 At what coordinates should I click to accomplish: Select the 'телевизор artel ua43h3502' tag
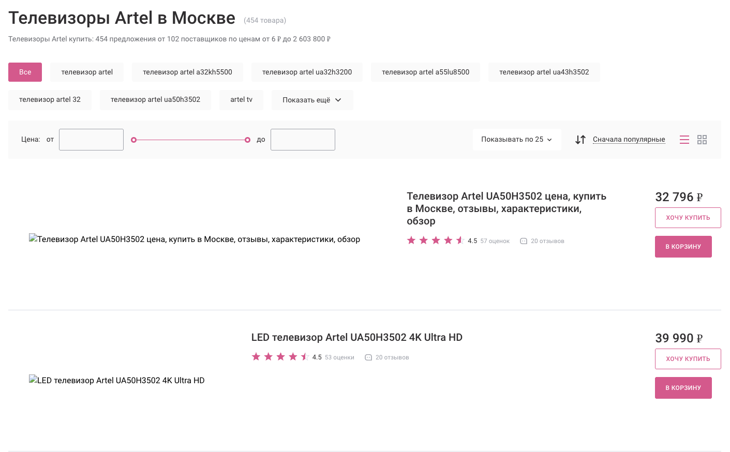click(544, 72)
